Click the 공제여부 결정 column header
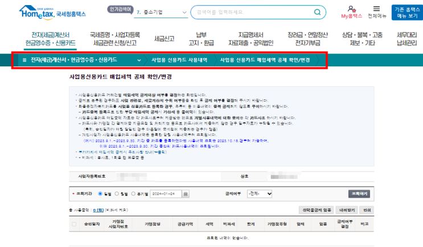This screenshot has height=247, width=423. click(345, 224)
